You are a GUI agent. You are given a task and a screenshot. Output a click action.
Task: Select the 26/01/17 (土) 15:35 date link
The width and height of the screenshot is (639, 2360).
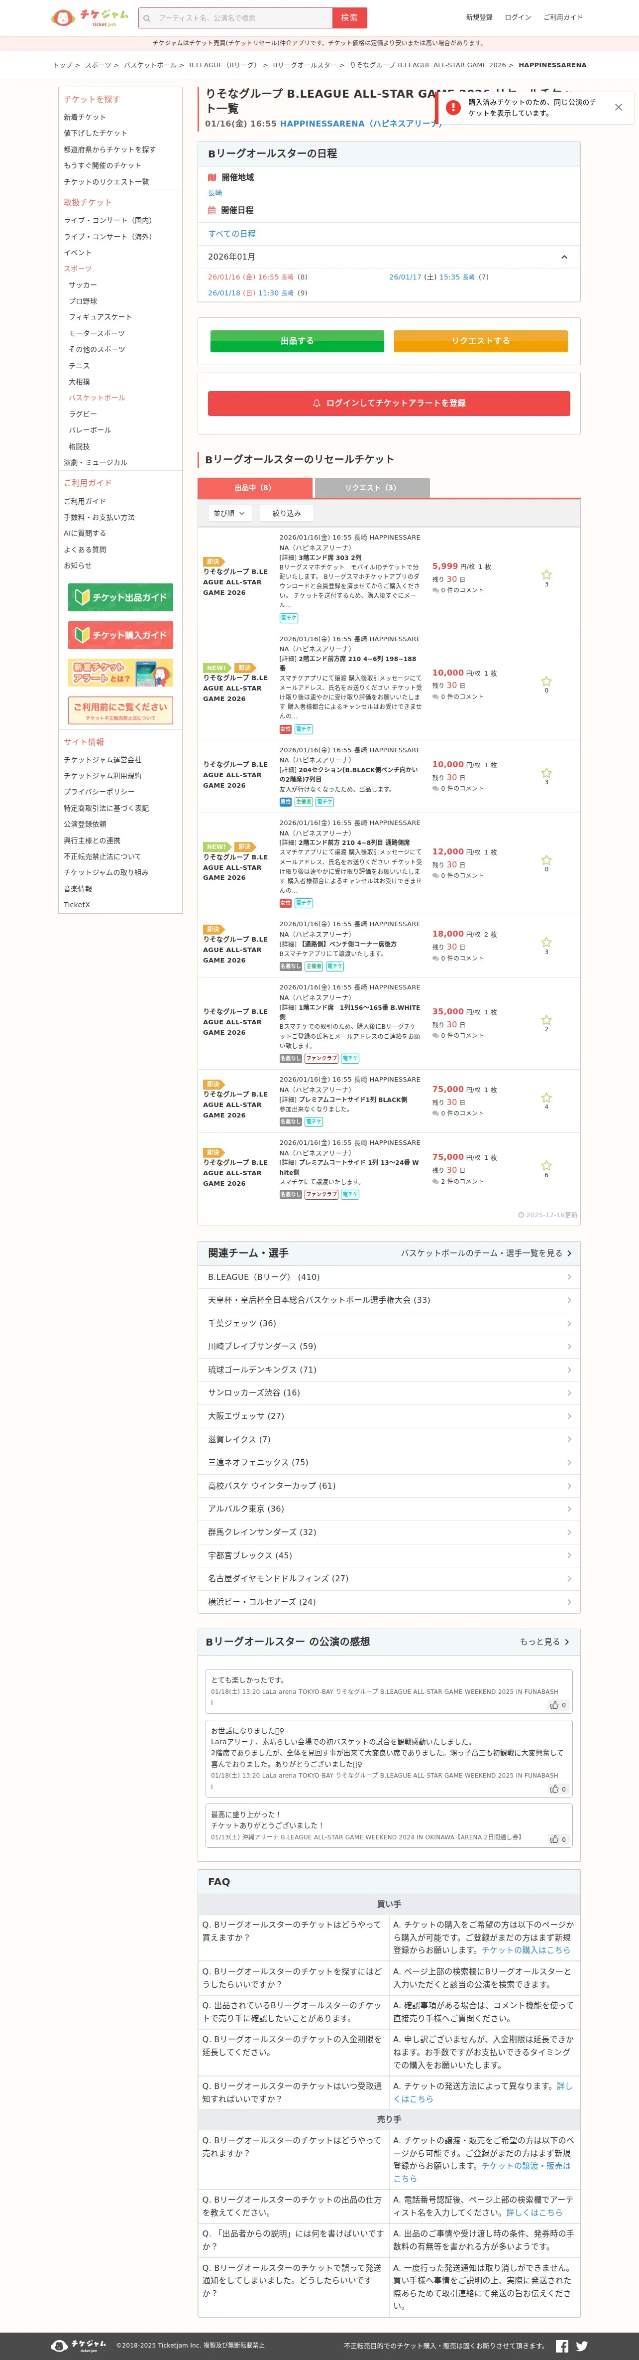point(432,277)
